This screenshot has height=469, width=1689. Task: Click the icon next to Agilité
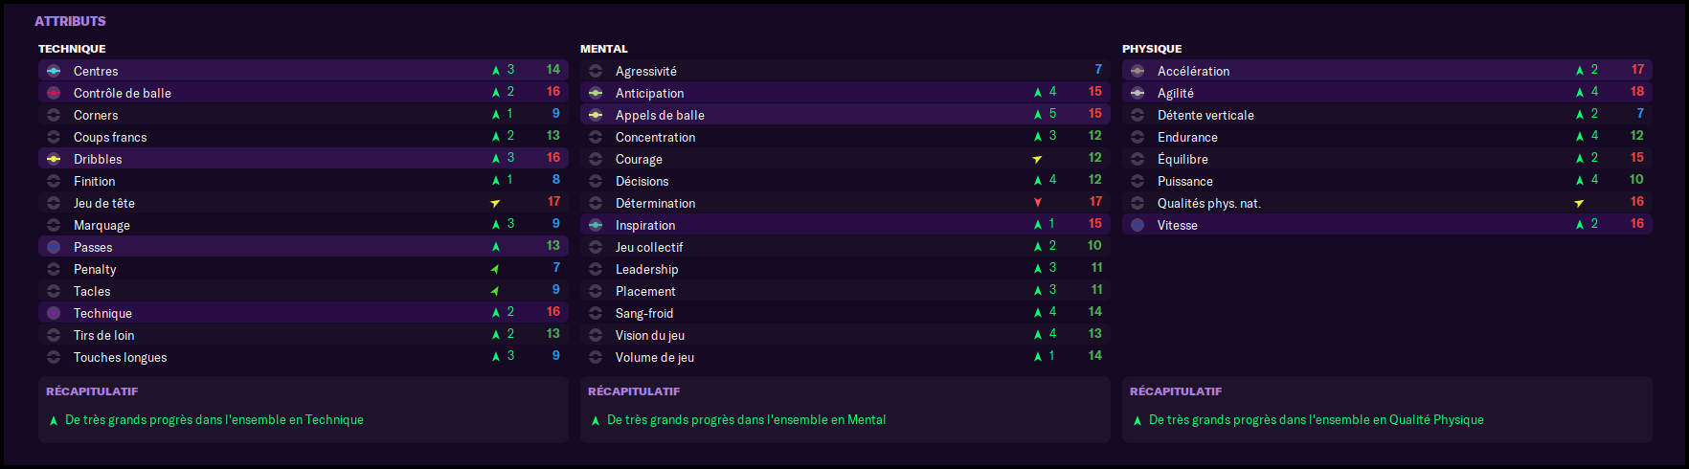[1137, 93]
